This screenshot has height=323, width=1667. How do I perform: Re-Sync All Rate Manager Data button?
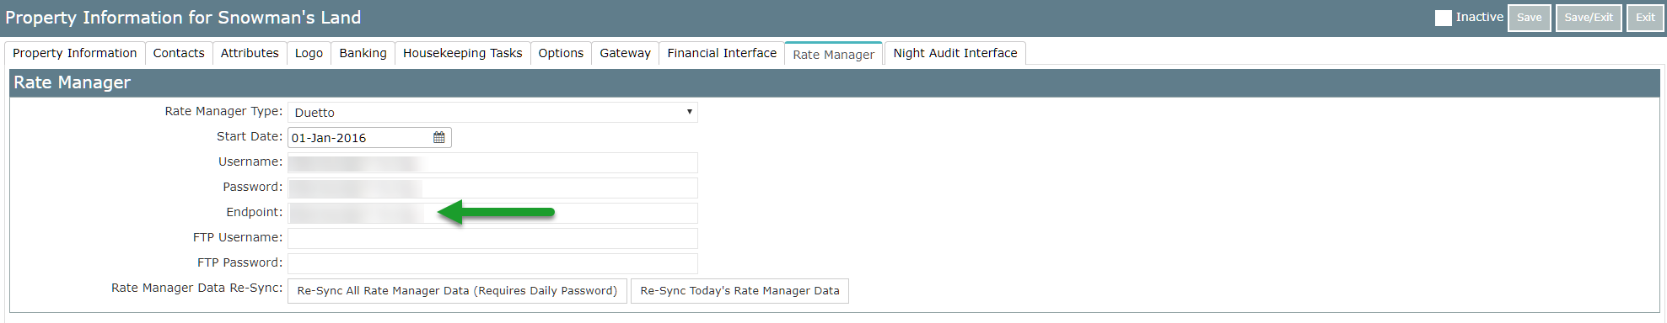[x=457, y=291]
